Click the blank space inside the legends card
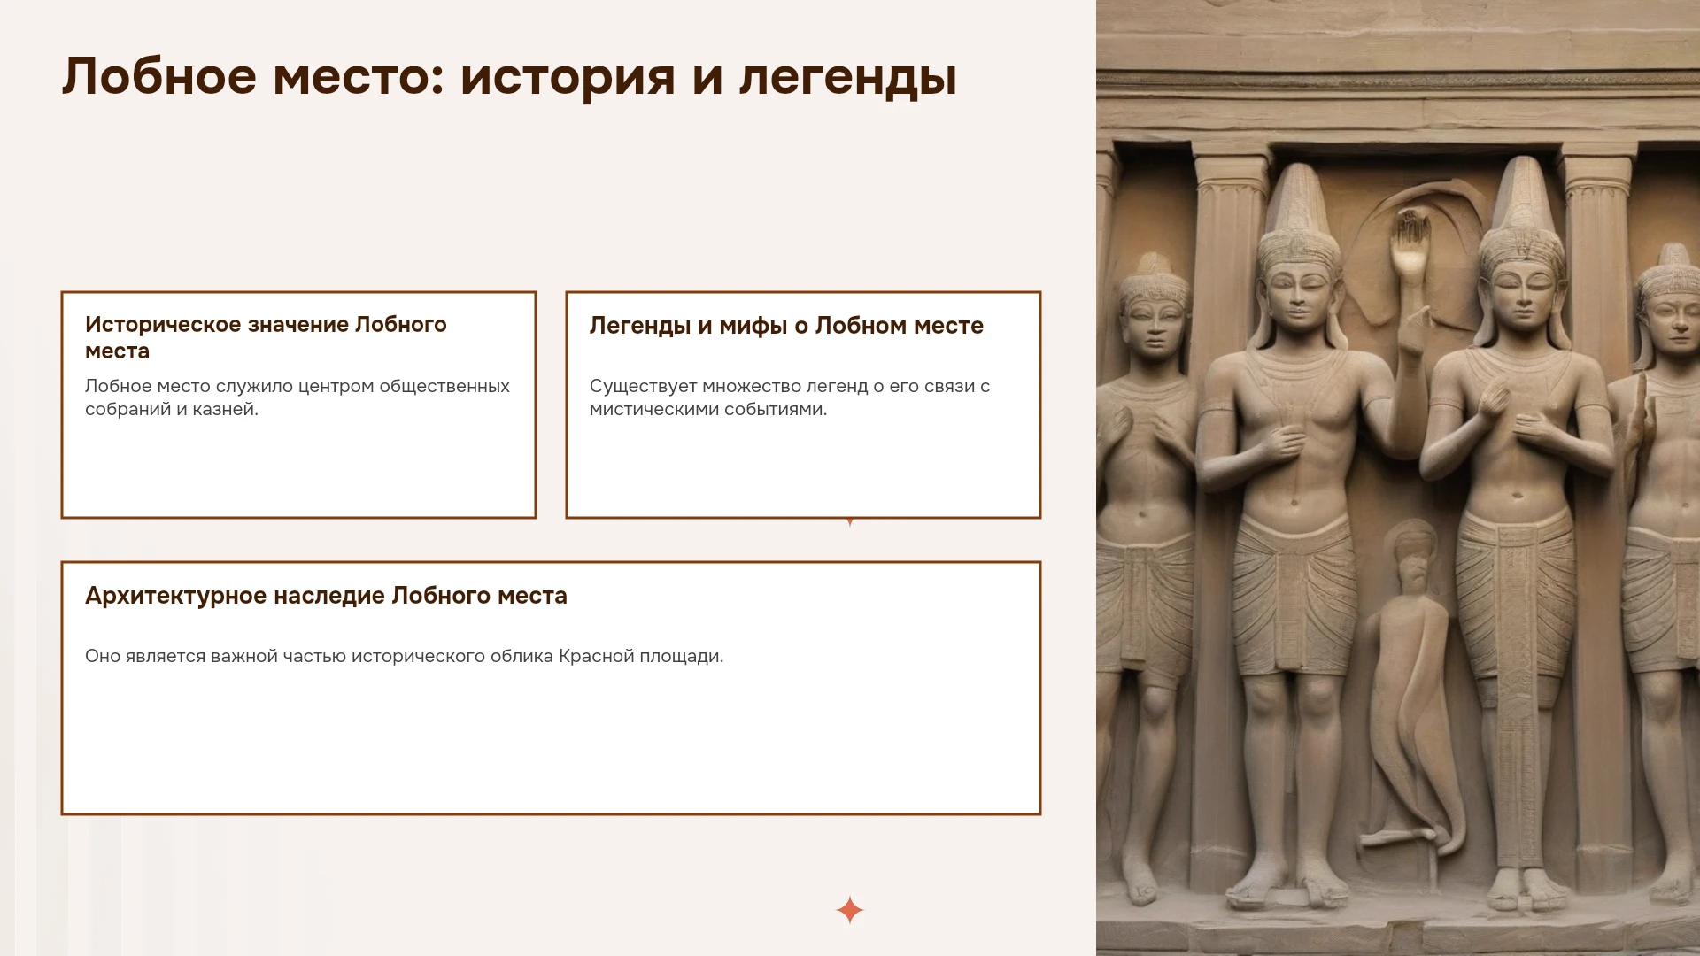This screenshot has width=1700, height=956. (803, 469)
